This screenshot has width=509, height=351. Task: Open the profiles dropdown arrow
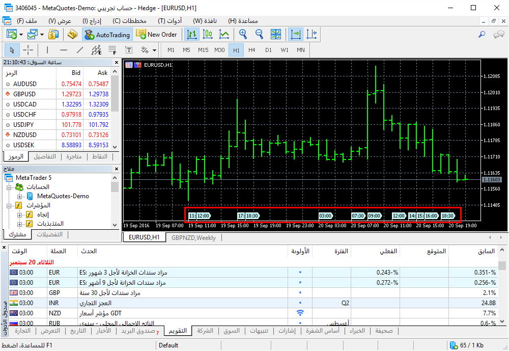click(x=42, y=35)
